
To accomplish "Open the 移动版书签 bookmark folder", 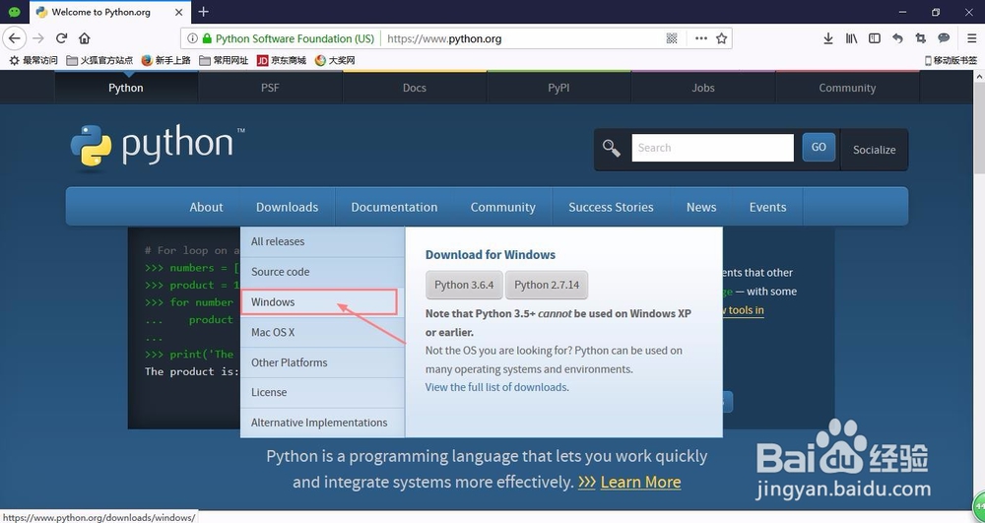I will click(x=952, y=60).
